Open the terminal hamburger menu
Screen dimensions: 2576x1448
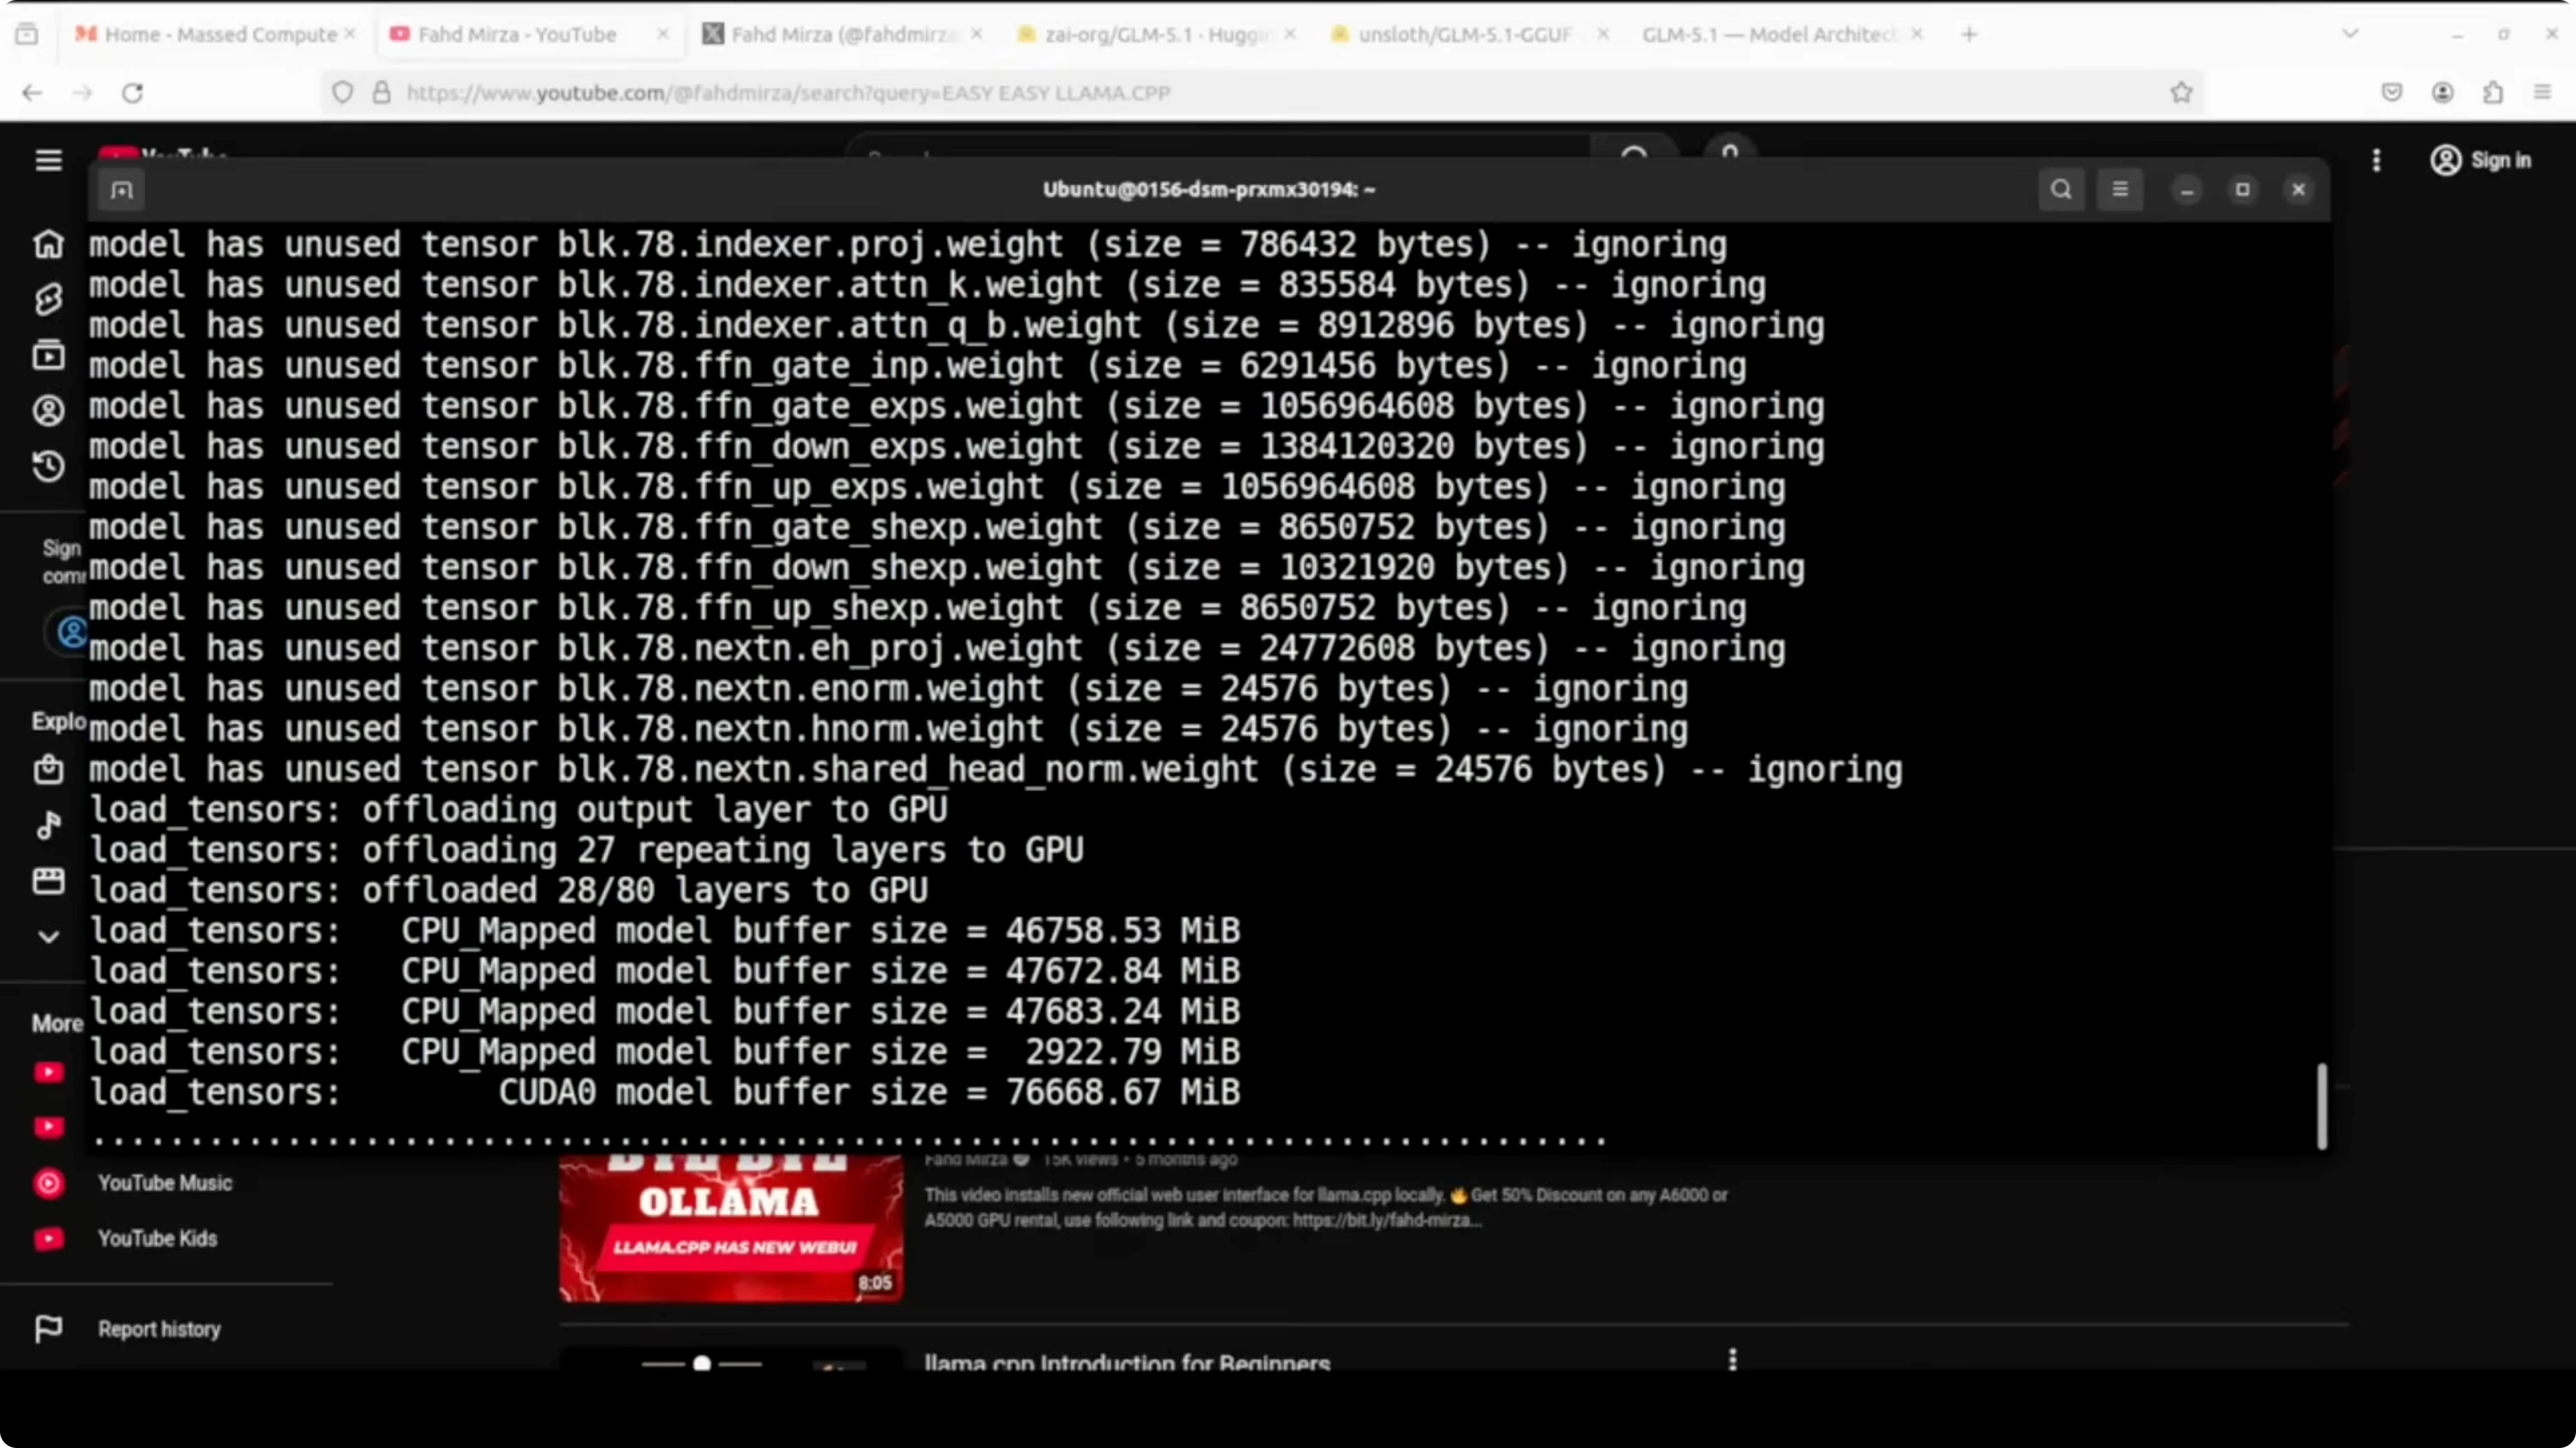(2120, 190)
